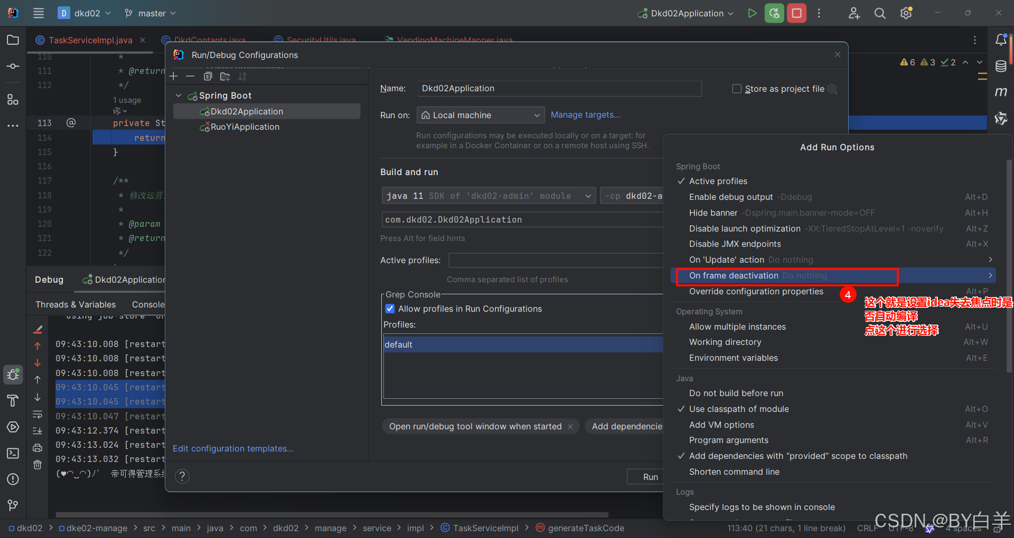The height and width of the screenshot is (538, 1014).
Task: Open Run on Local machine dropdown
Action: click(x=480, y=115)
